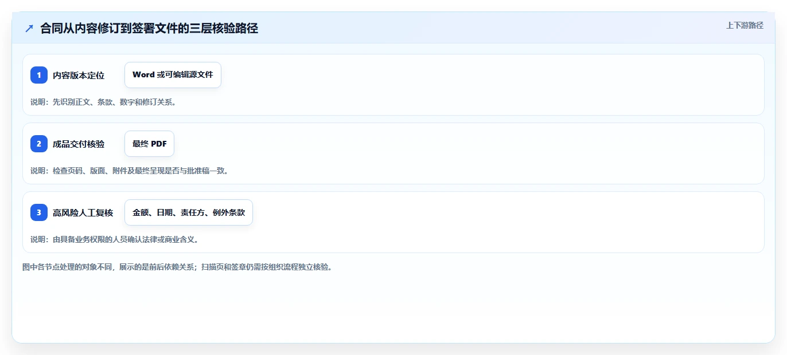Click the step number 3 badge
This screenshot has width=787, height=355.
(x=39, y=212)
